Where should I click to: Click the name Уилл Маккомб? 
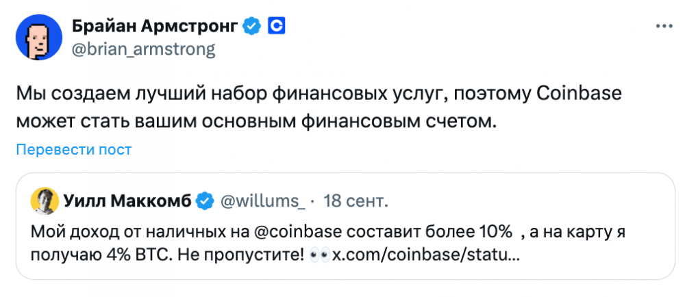click(x=127, y=201)
